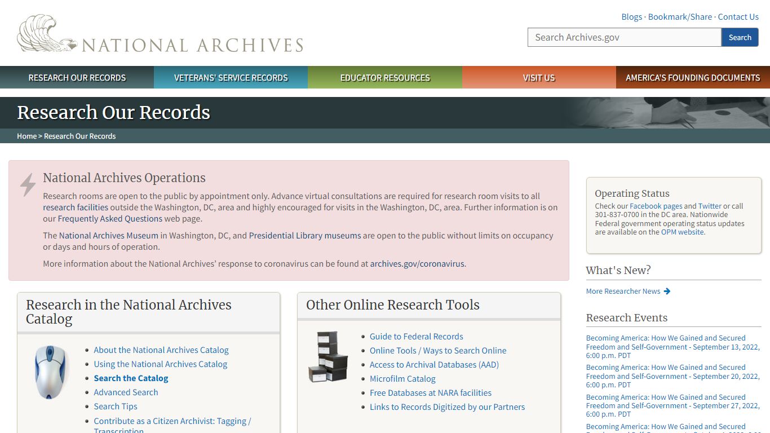Click the lightning bolt alert icon
770x433 pixels.
pyautogui.click(x=27, y=184)
